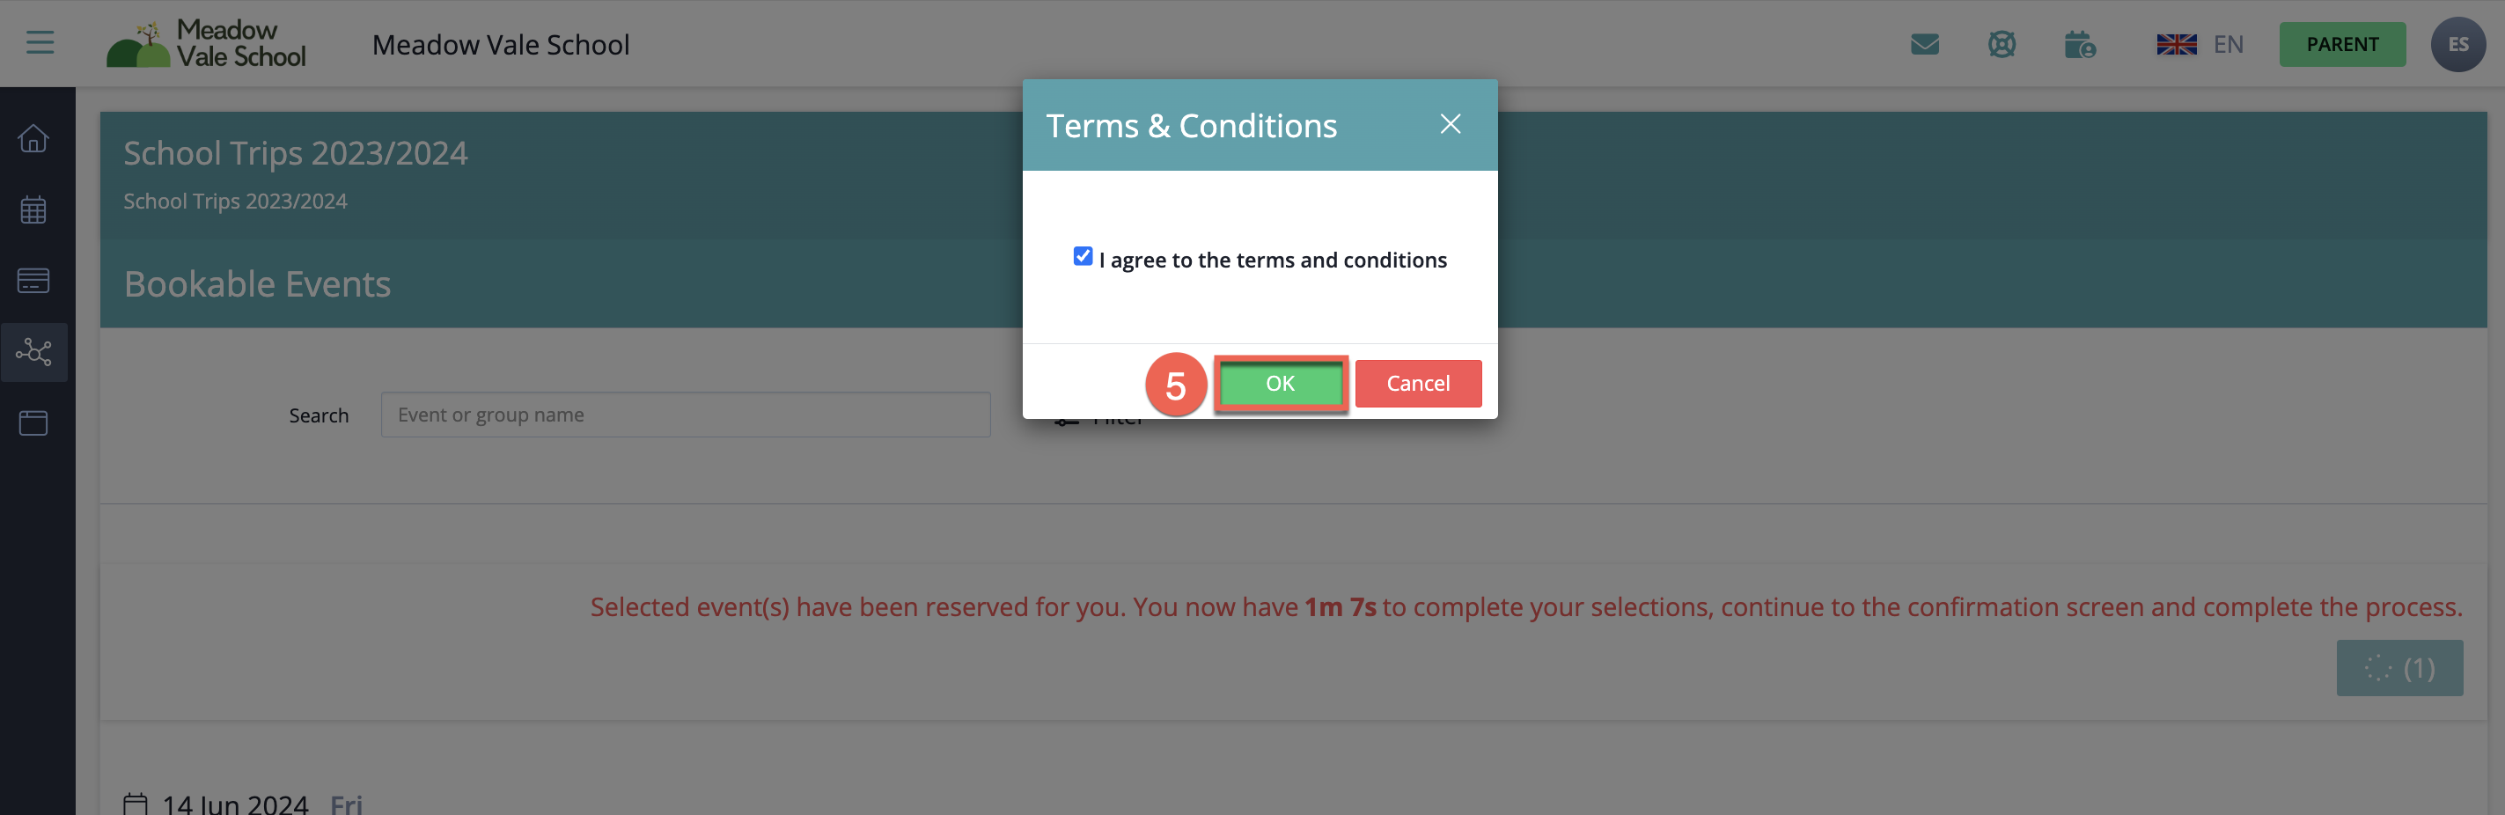The image size is (2505, 815).
Task: Open the payments card sidebar icon
Action: [33, 281]
